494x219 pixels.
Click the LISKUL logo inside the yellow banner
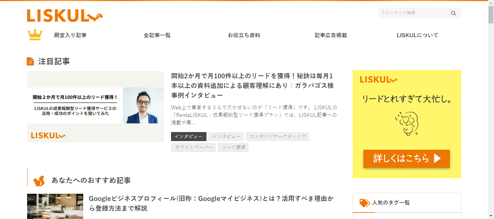379,80
